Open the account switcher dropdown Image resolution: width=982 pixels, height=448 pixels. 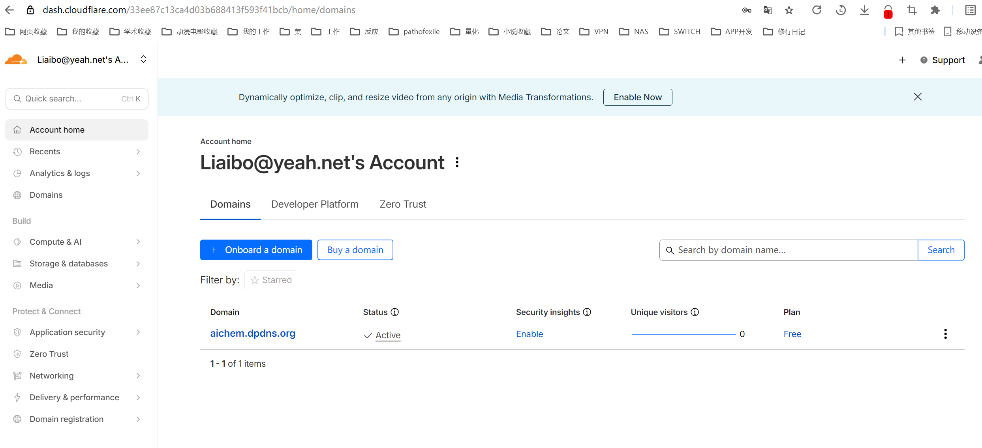144,59
